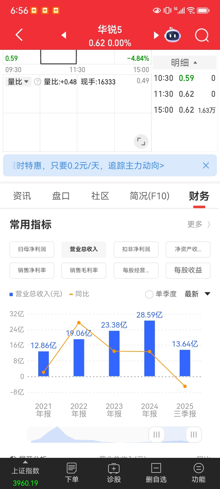This screenshot has width=220, height=489.
Task: Collapse the 明细 details header
Action: pyautogui.click(x=184, y=63)
